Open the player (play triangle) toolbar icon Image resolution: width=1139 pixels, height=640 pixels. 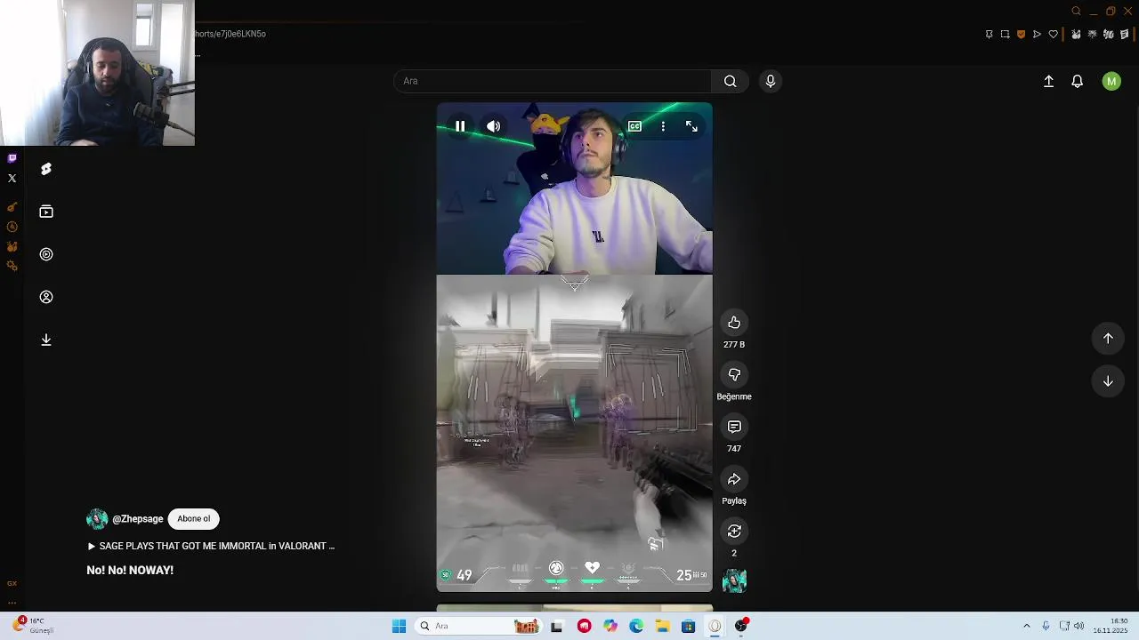coord(1037,34)
